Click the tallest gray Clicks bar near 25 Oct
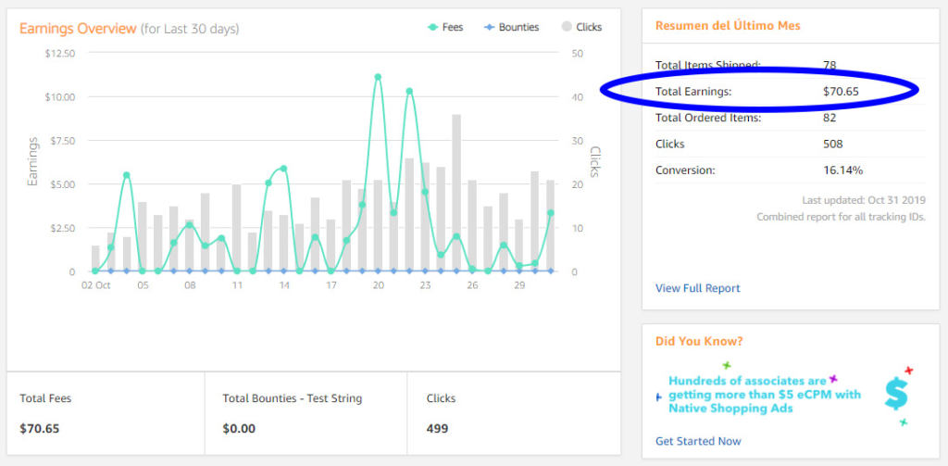Screen dimensions: 948x466 click(x=456, y=193)
